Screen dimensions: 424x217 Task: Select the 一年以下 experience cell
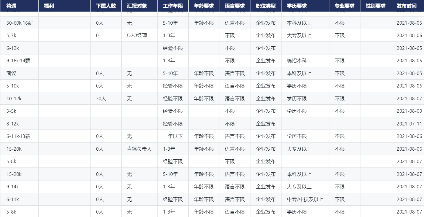pyautogui.click(x=173, y=136)
